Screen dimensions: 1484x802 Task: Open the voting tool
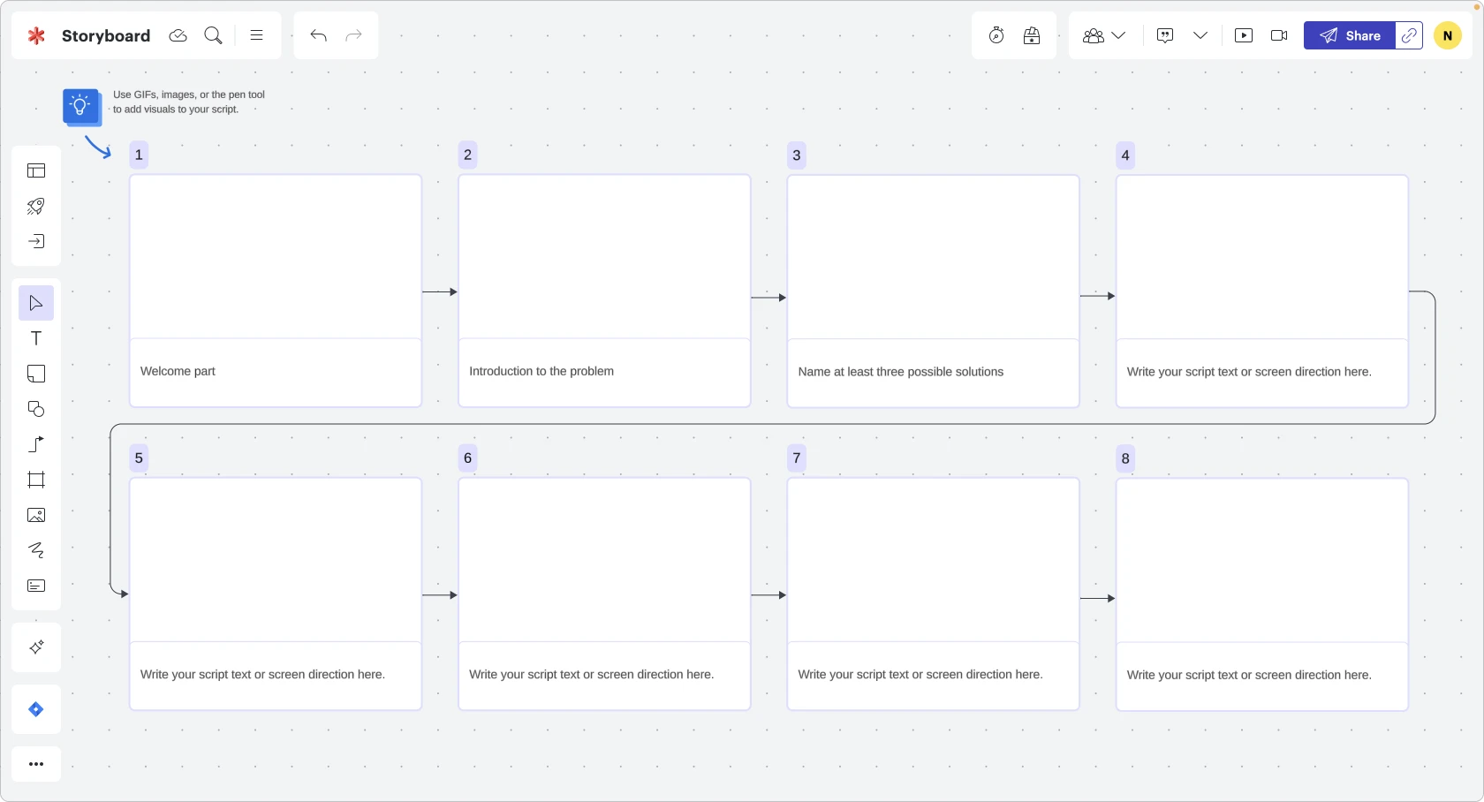click(x=1031, y=35)
